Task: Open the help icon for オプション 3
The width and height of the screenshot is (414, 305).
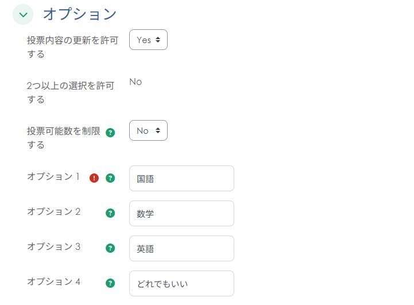Action: point(110,248)
